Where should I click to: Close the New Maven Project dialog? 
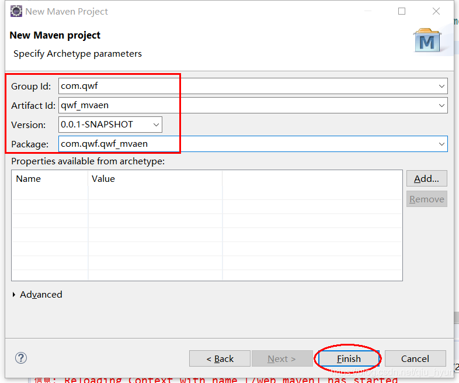(436, 11)
